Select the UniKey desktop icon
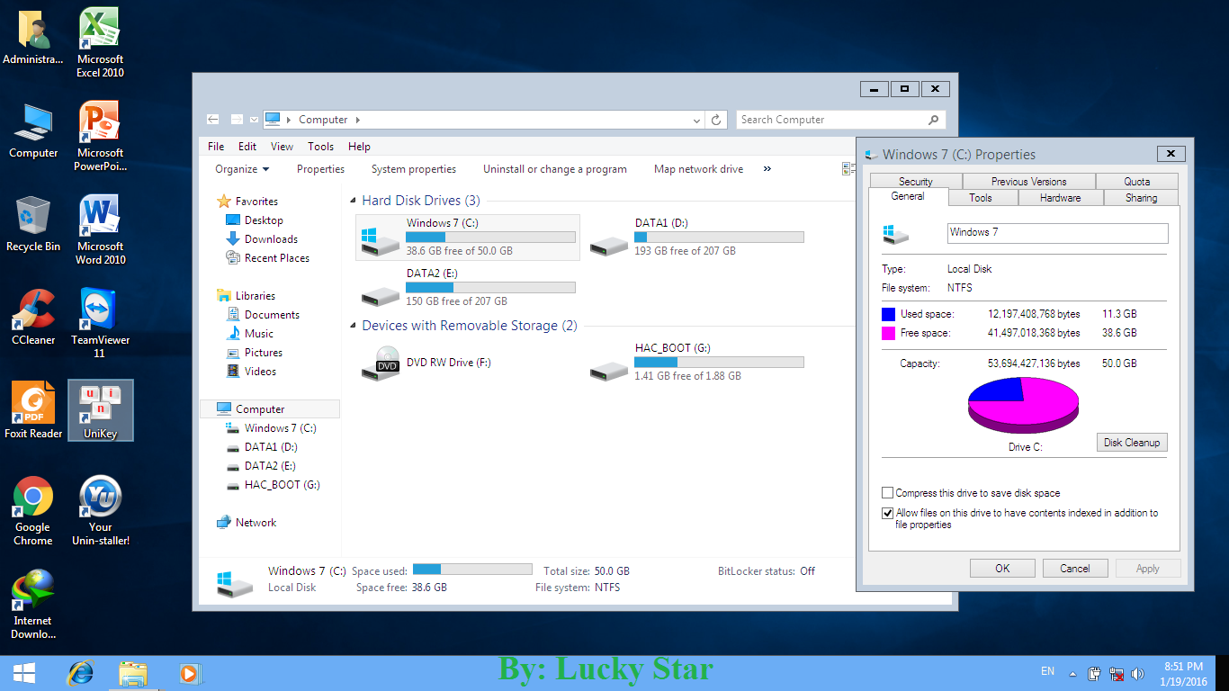 100,411
